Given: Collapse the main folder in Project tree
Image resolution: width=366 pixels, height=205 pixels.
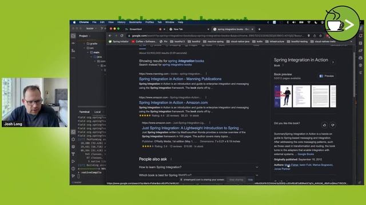Looking at the screenshot, I should point(88,52).
